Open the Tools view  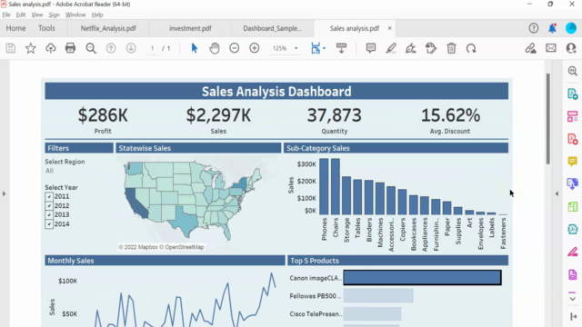(46, 28)
